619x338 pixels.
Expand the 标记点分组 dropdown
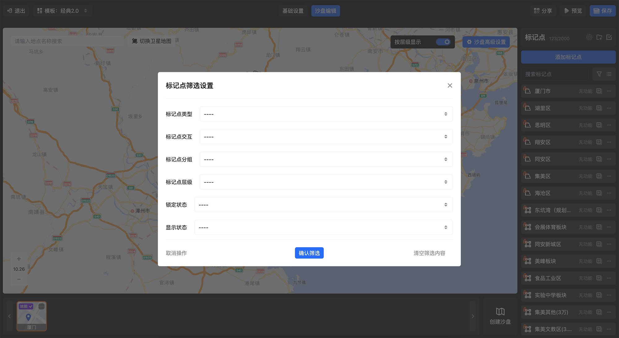click(x=326, y=159)
